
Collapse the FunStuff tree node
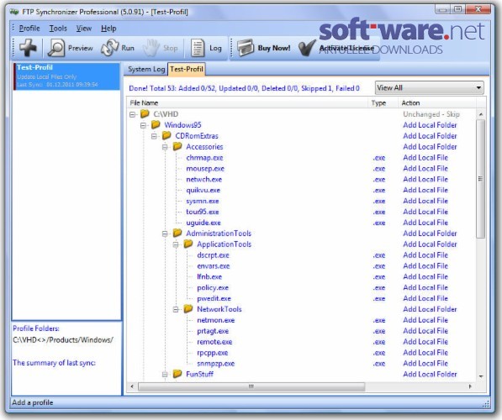click(x=165, y=375)
